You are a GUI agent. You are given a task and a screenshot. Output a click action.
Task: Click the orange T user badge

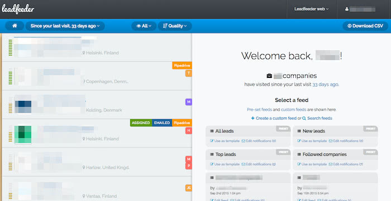point(189,73)
